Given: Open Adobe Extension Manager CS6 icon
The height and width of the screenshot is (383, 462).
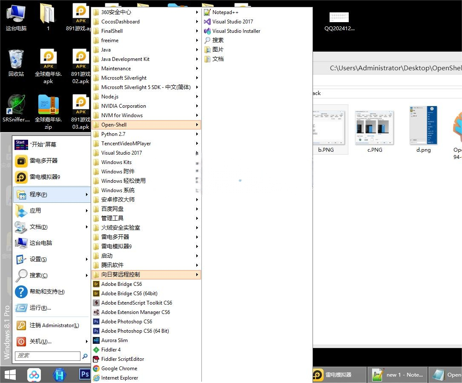Looking at the screenshot, I should (96, 312).
